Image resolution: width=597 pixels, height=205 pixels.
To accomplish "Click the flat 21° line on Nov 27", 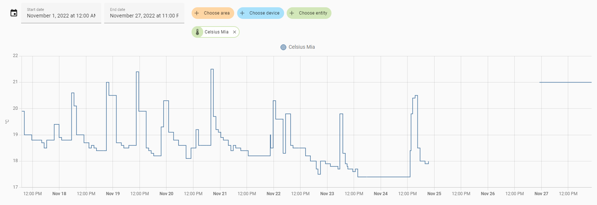I will [565, 82].
